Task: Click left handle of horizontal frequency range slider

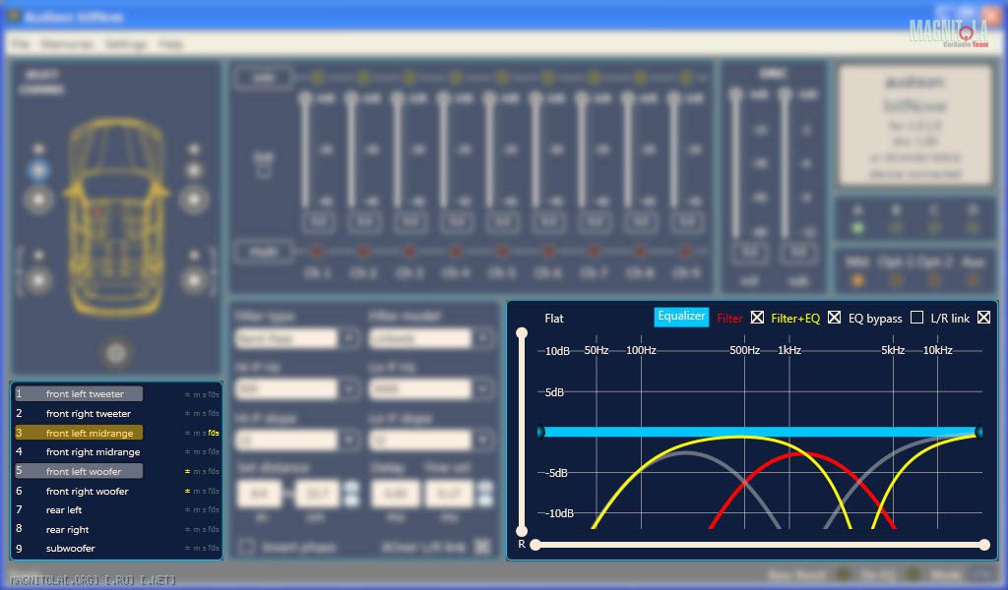Action: point(535,545)
